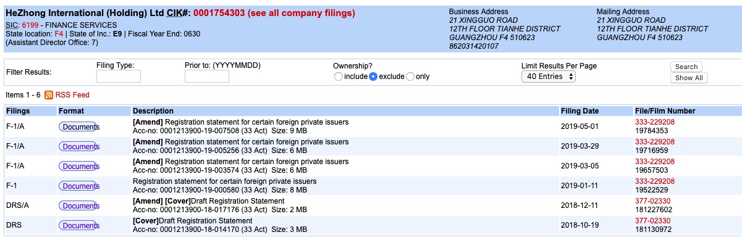Click the orange RSS Feed icon
This screenshot has height=240, width=742.
pyautogui.click(x=49, y=95)
